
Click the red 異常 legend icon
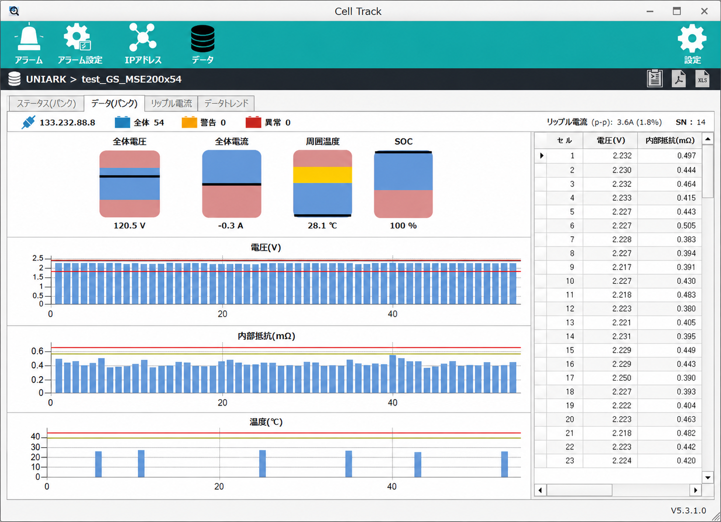[253, 122]
